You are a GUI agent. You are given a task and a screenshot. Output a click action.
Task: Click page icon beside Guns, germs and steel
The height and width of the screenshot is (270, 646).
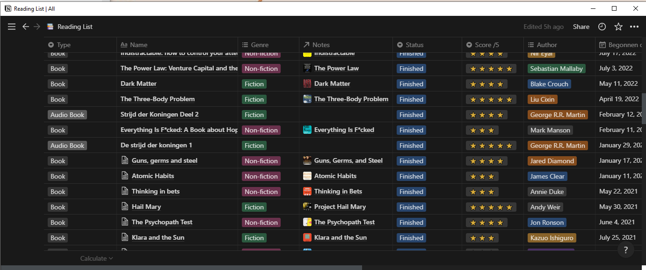[125, 160]
